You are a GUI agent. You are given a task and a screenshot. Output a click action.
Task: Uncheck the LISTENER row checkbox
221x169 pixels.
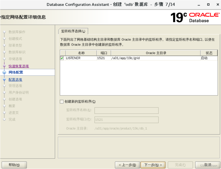click(x=62, y=58)
